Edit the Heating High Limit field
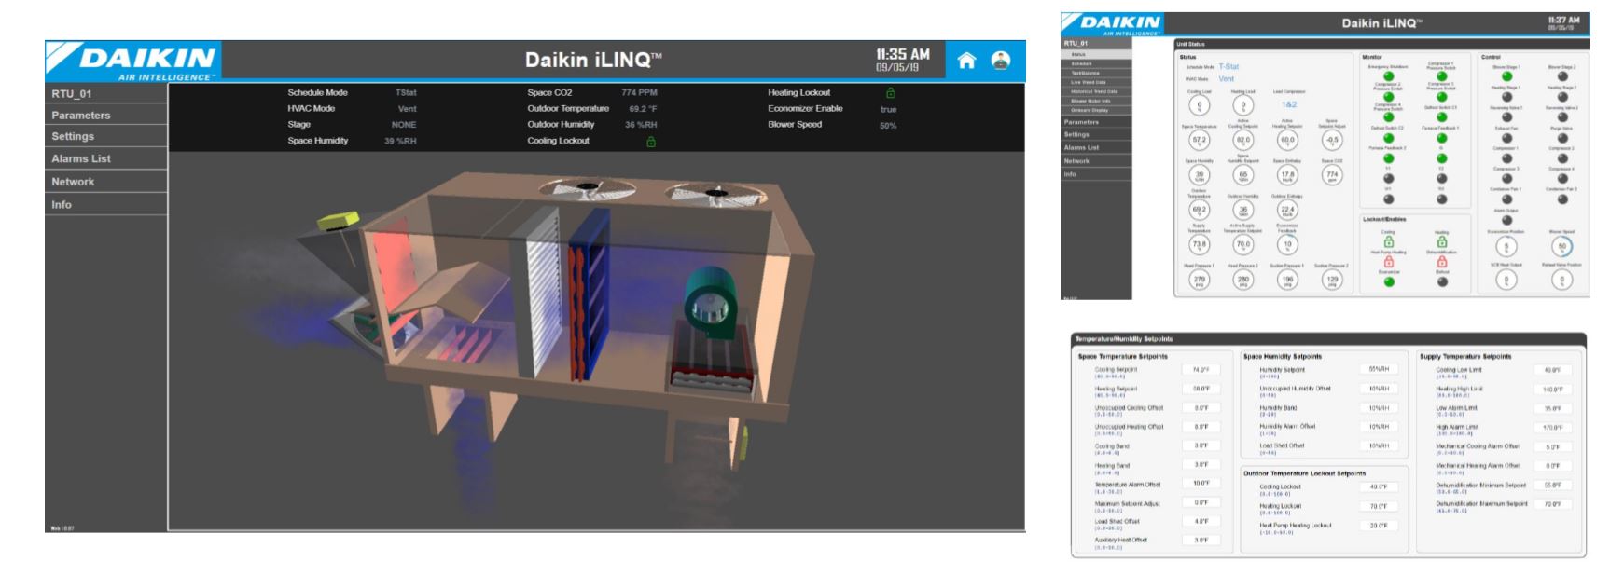 pyautogui.click(x=1553, y=390)
